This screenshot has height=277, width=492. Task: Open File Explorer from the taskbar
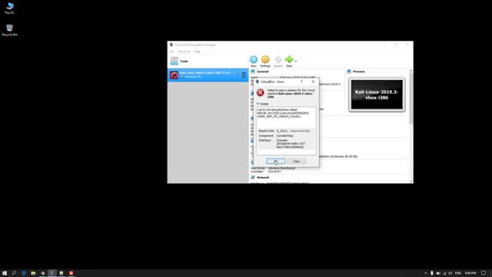click(x=33, y=273)
